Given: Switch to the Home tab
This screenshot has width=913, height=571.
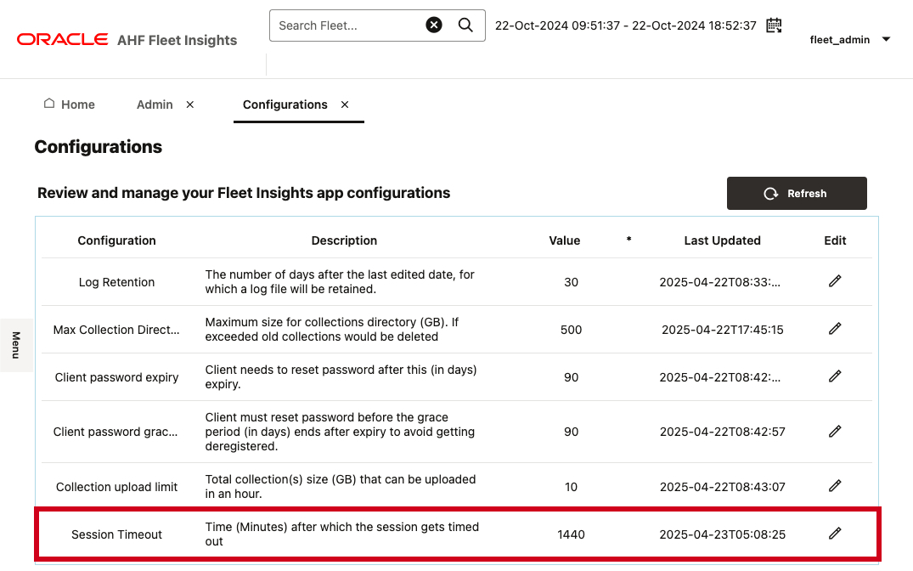Looking at the screenshot, I should pos(70,105).
